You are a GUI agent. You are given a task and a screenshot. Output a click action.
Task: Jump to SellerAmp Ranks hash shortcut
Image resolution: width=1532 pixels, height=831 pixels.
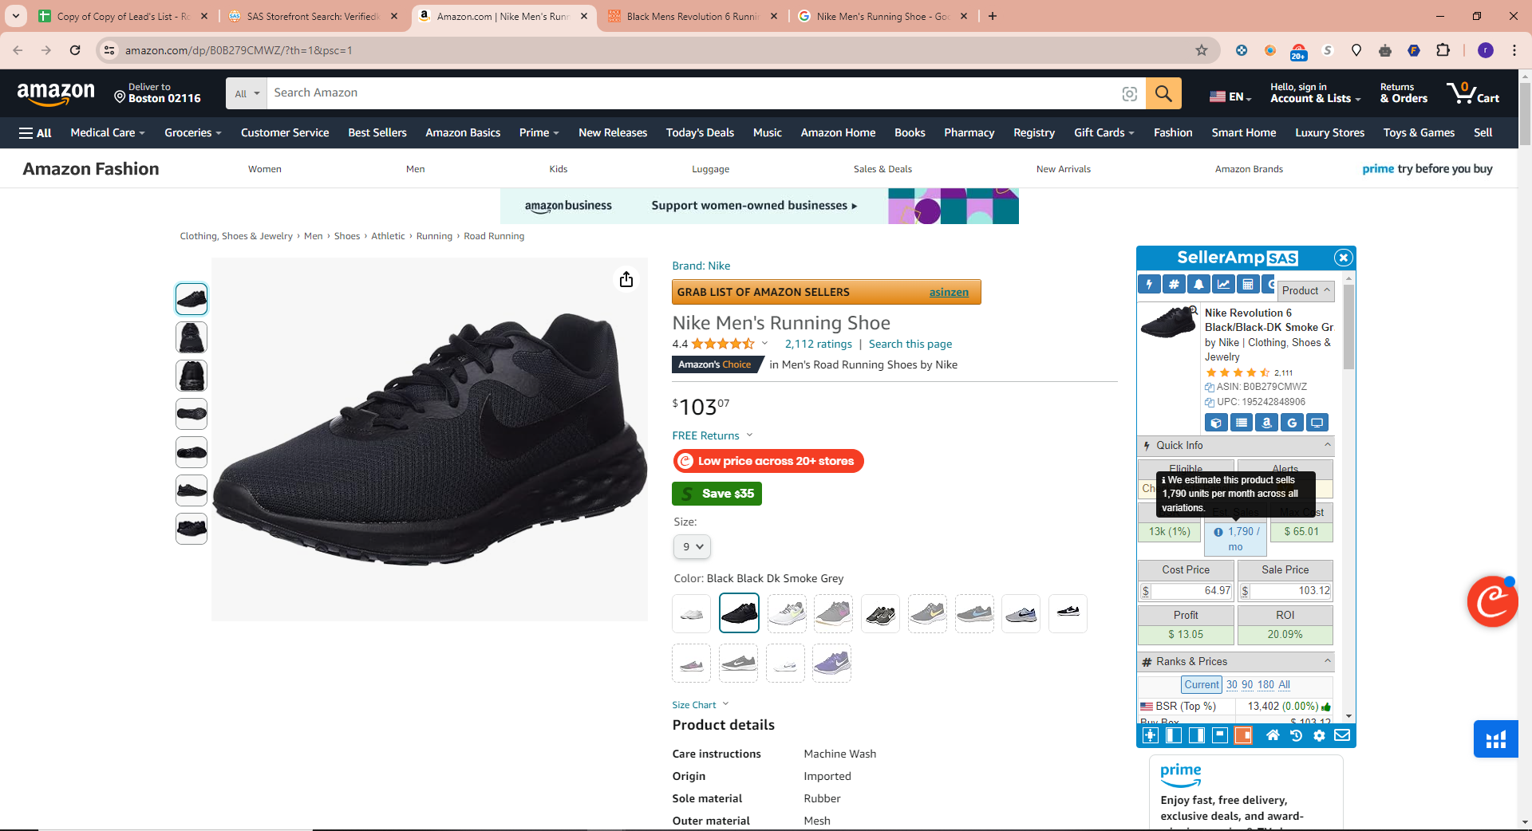(1174, 284)
